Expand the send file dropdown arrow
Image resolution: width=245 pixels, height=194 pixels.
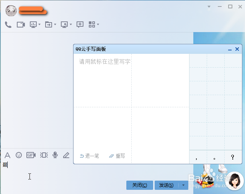click(x=55, y=24)
